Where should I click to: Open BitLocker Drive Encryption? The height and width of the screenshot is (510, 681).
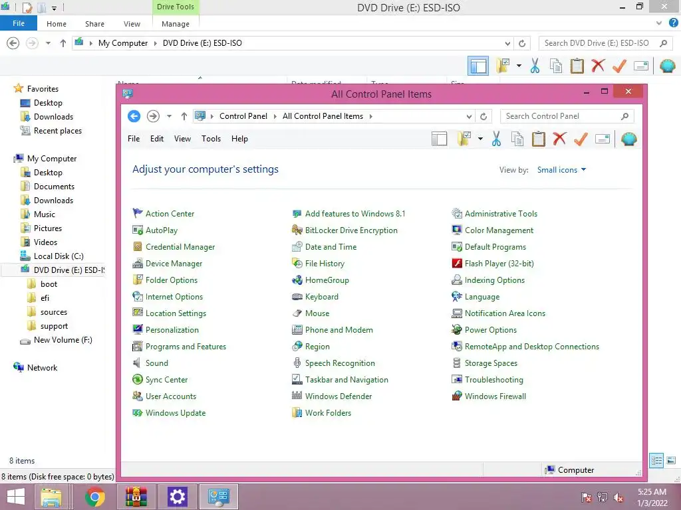(351, 230)
